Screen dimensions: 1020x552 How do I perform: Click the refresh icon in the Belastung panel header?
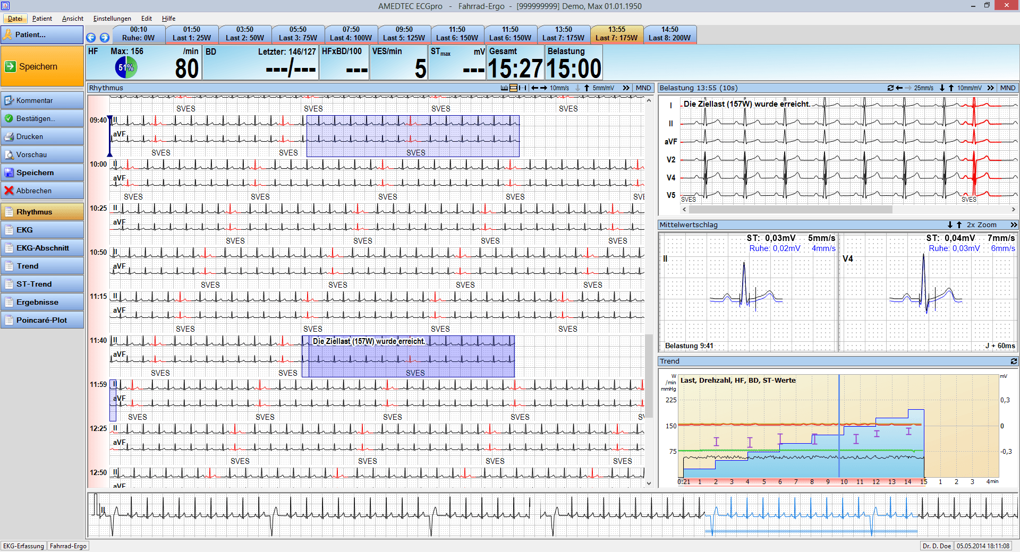coord(890,88)
